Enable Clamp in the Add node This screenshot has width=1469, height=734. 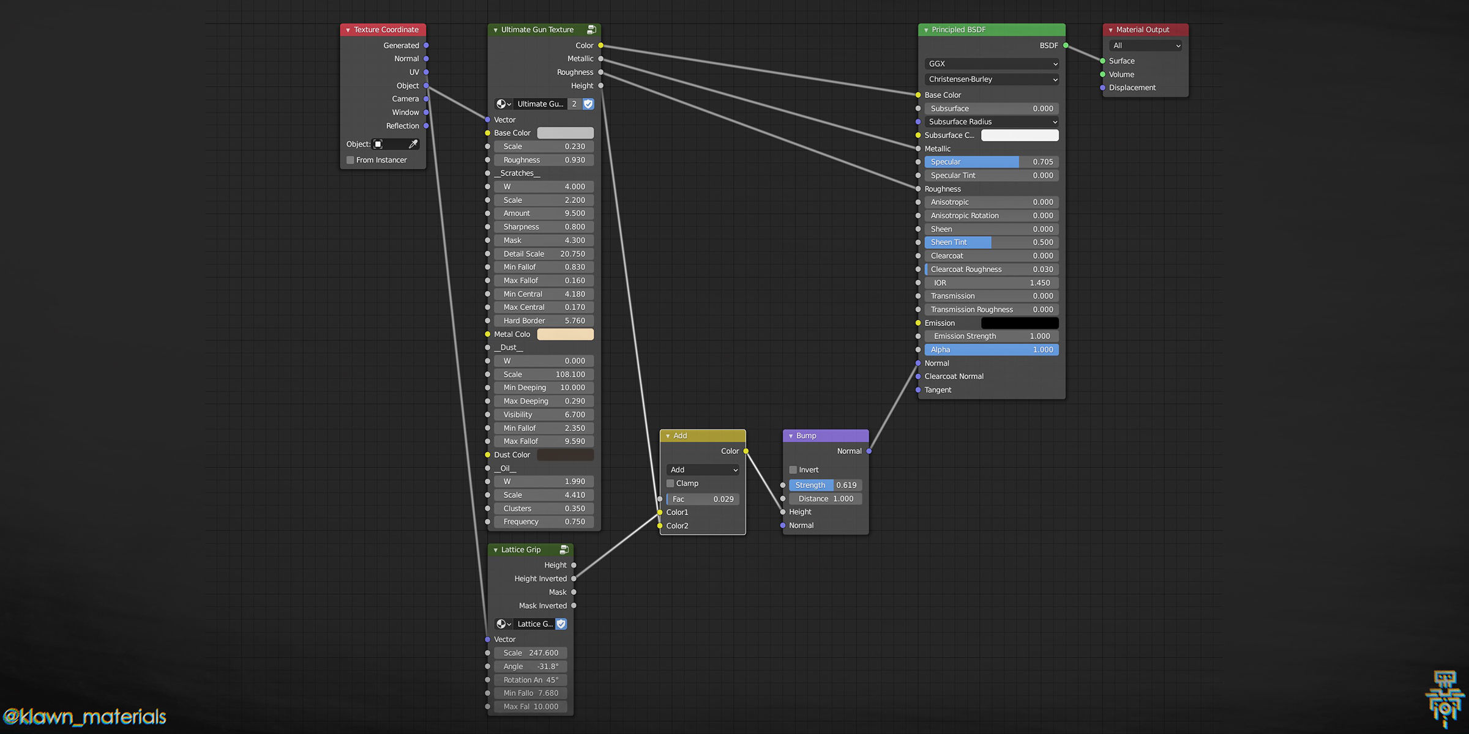point(670,483)
